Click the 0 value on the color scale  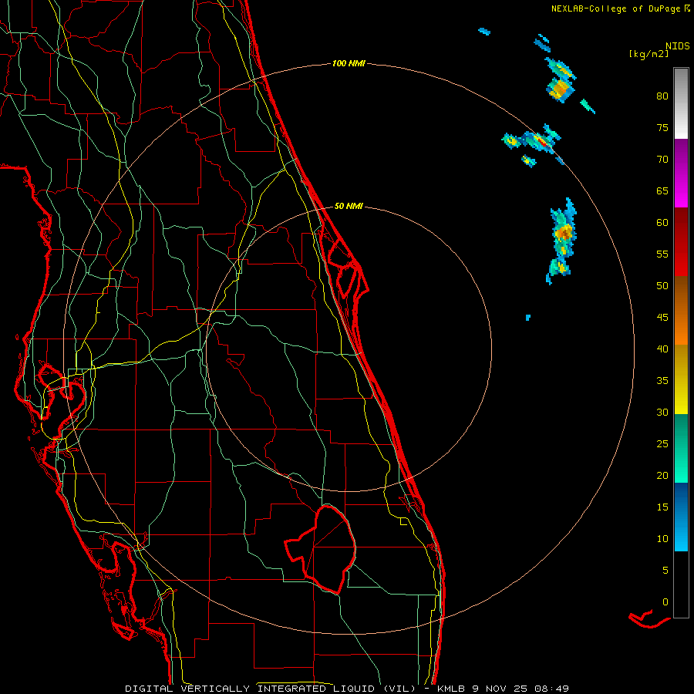click(665, 602)
